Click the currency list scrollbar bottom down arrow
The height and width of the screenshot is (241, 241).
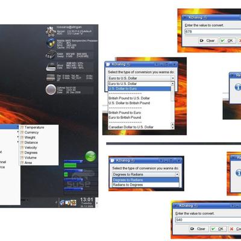point(172,128)
